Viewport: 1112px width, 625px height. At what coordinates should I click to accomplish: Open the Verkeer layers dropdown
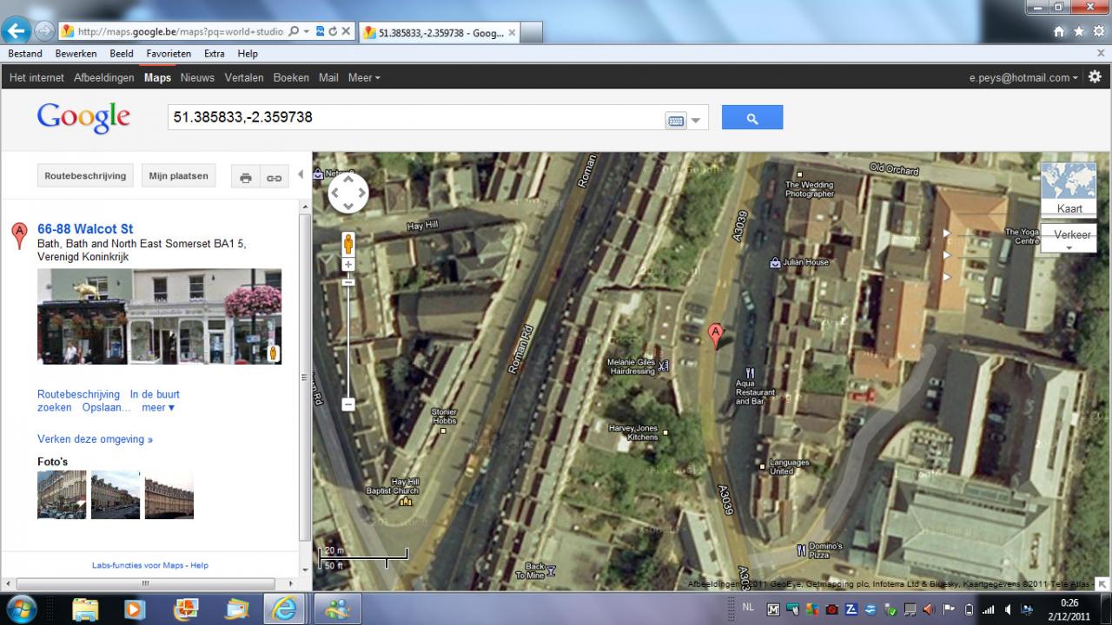coord(1069,236)
